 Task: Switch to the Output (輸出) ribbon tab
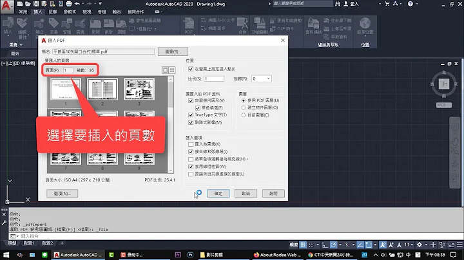[117, 12]
